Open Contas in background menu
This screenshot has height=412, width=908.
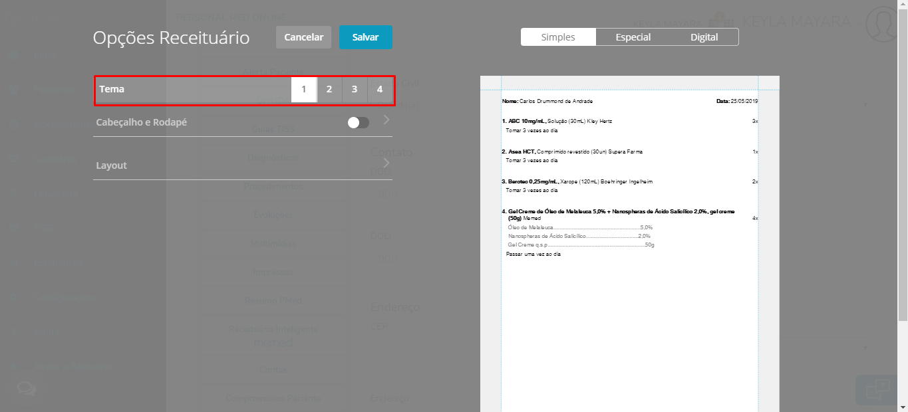coord(273,369)
